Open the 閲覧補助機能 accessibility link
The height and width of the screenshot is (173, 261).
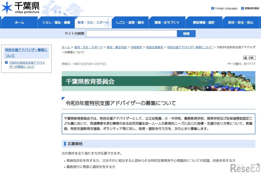click(252, 8)
